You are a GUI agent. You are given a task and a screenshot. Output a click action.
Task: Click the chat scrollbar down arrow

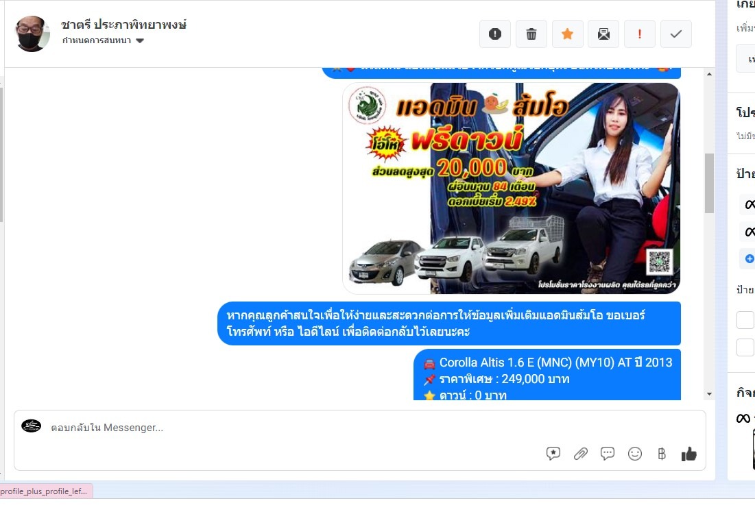(709, 394)
